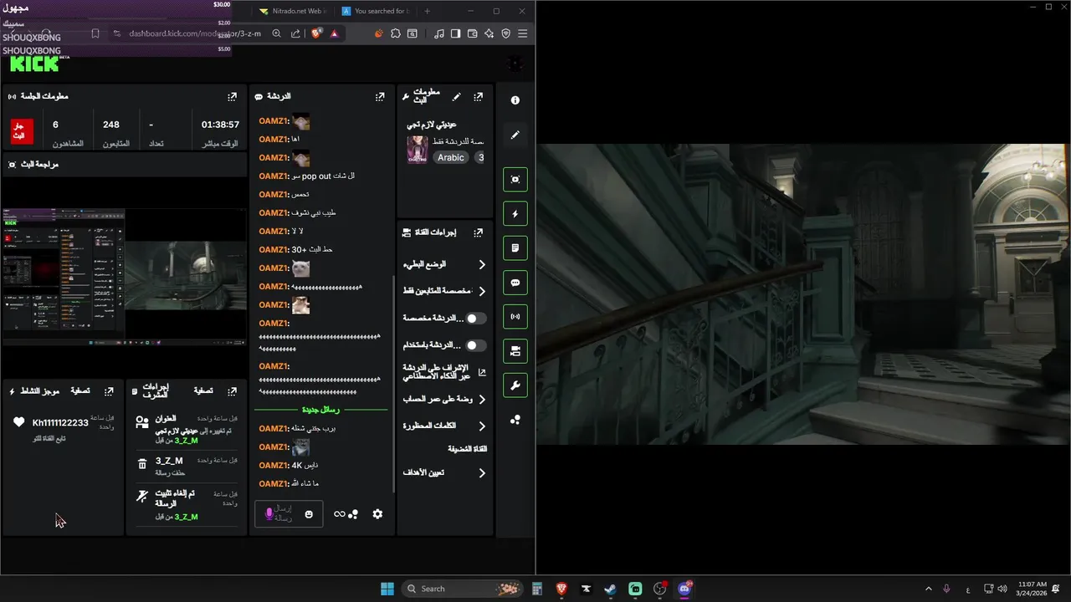Pop out the moderator actions panel
This screenshot has height=602, width=1071.
coord(232,391)
